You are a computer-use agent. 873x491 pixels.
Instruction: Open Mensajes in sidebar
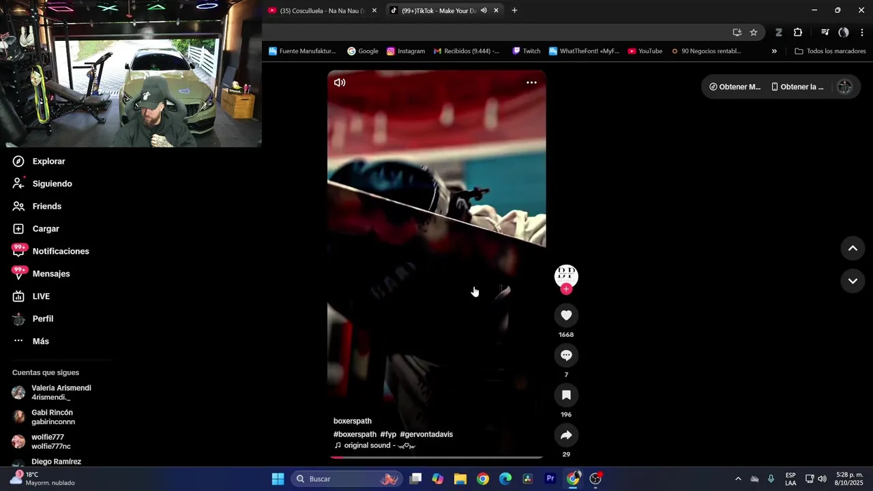pyautogui.click(x=42, y=274)
